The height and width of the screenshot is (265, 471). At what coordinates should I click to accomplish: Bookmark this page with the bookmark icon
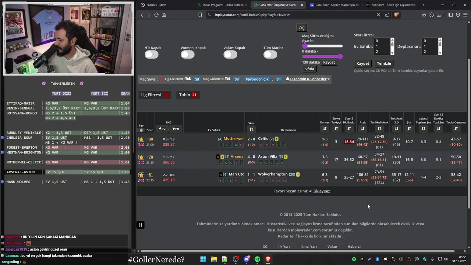[x=200, y=15]
